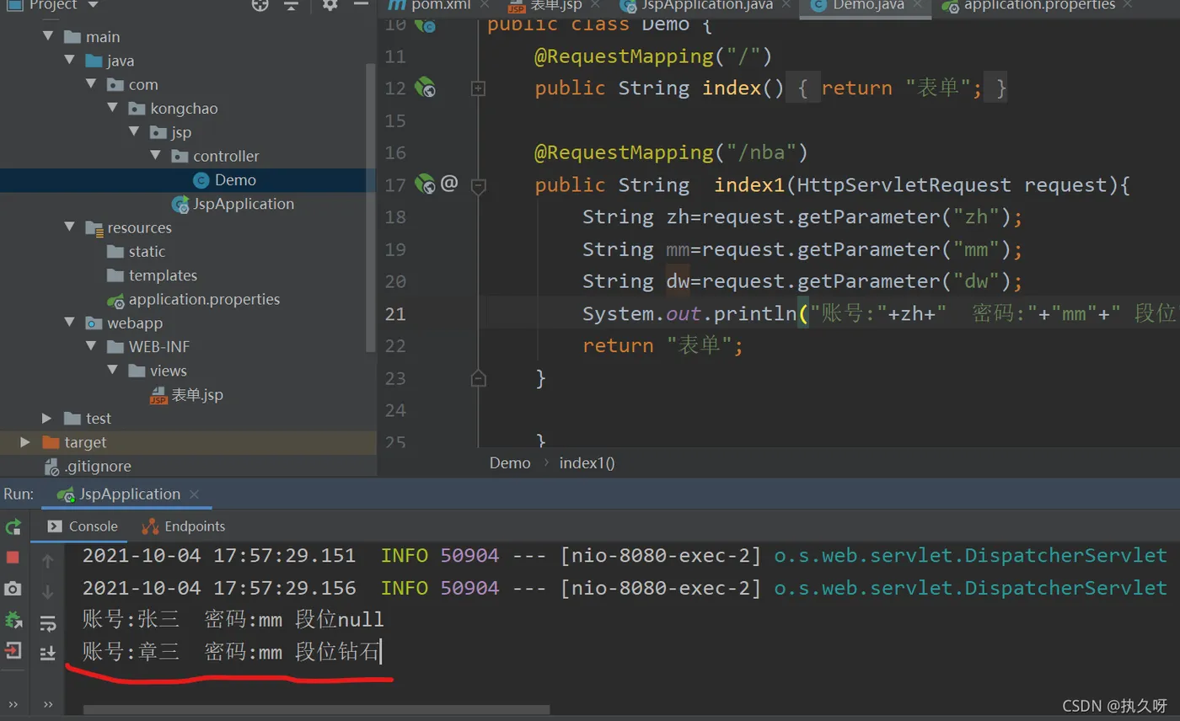The height and width of the screenshot is (721, 1180).
Task: Expand the target folder in project tree
Action: (x=25, y=442)
